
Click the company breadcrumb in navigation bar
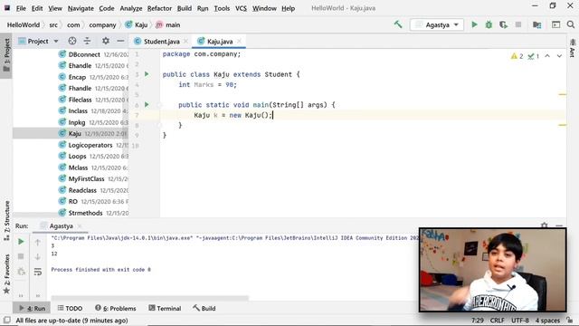[x=102, y=24]
